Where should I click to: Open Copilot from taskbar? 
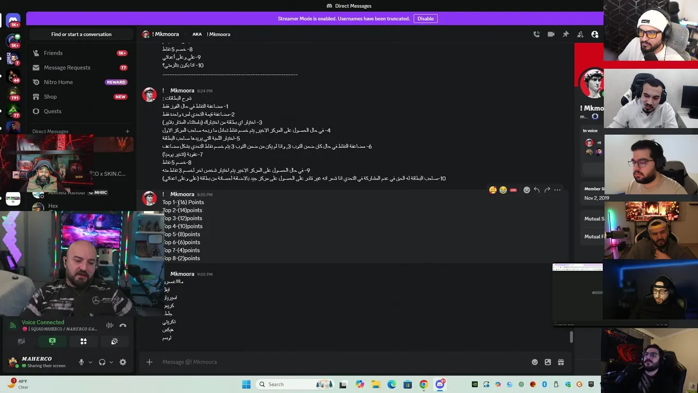pyautogui.click(x=360, y=384)
